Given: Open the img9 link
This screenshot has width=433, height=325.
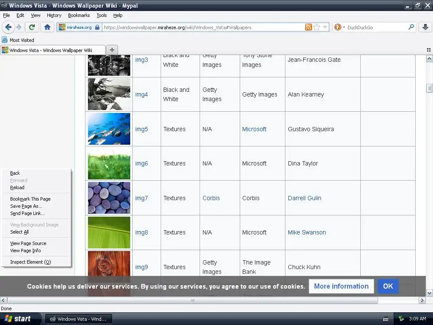Looking at the screenshot, I should point(141,267).
